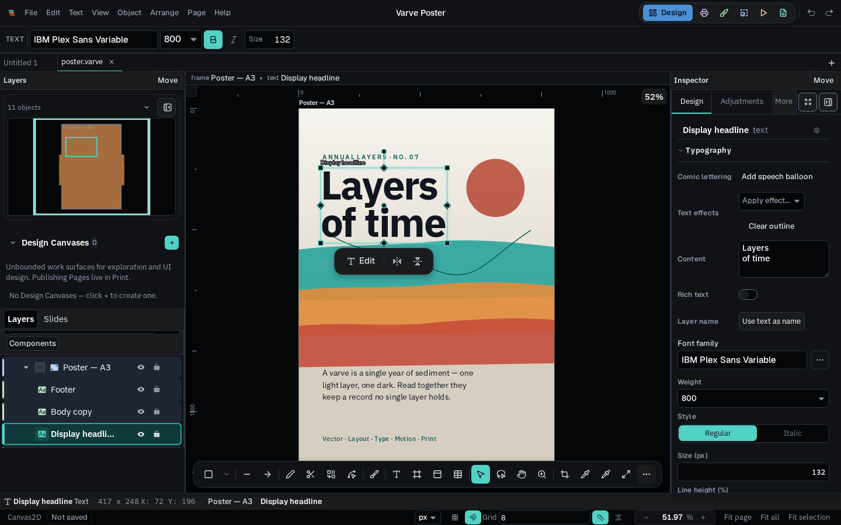The height and width of the screenshot is (525, 841).
Task: Click the lasso selection tool
Action: point(501,474)
